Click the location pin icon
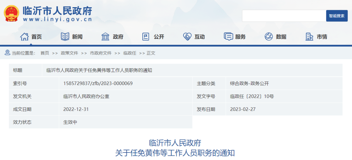The width and height of the screenshot is (352, 160). click(x=7, y=53)
